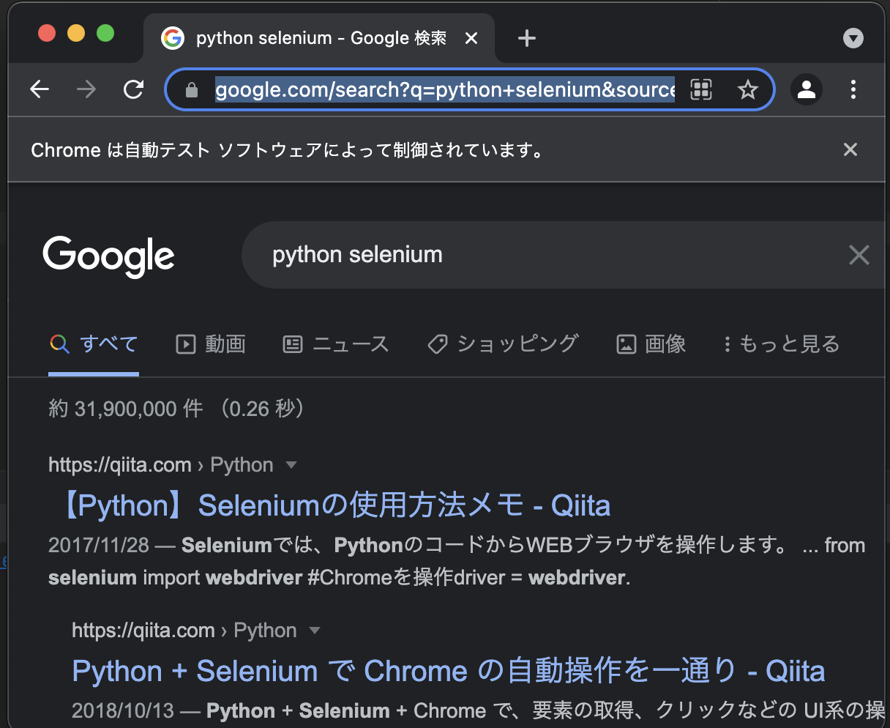Open もっと見る (More) options
The height and width of the screenshot is (728, 890).
coord(779,343)
